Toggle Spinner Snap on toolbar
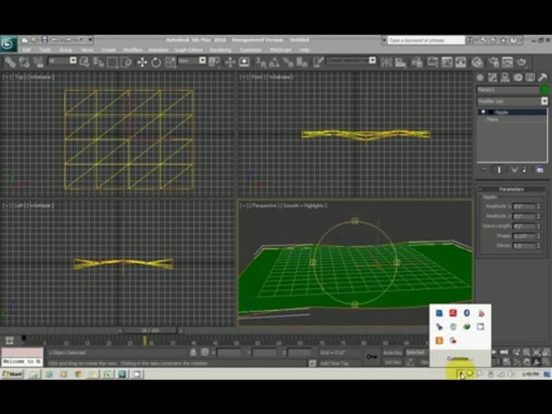The width and height of the screenshot is (552, 414). pyautogui.click(x=302, y=62)
